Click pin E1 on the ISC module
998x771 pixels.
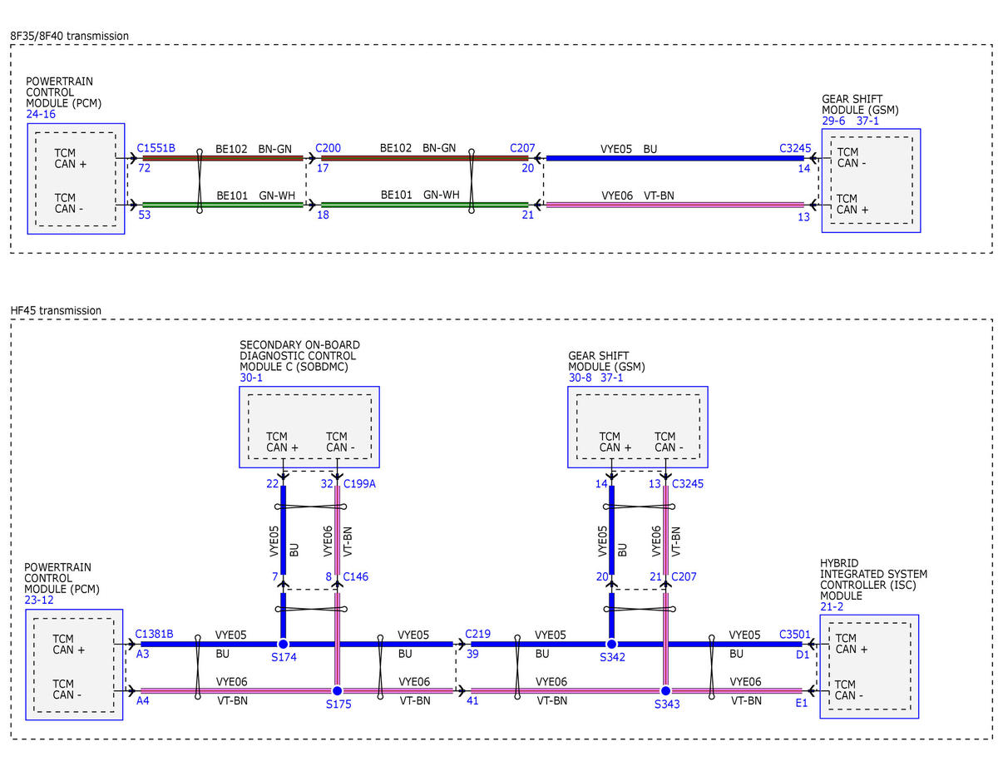coord(802,703)
